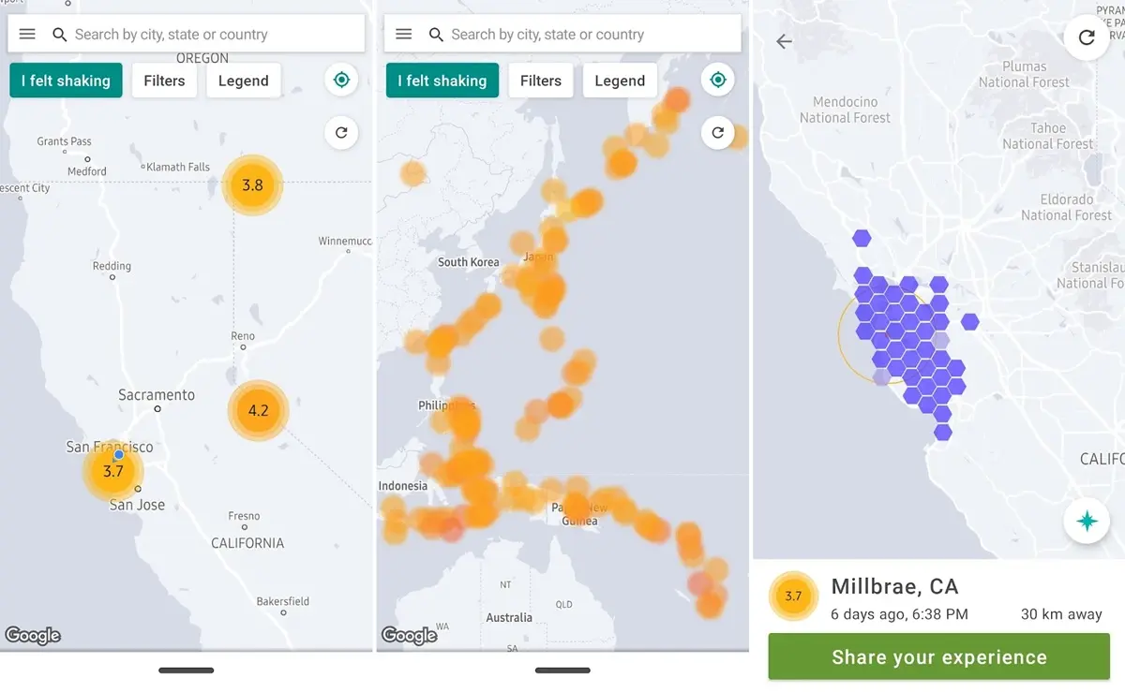The height and width of the screenshot is (692, 1125).
Task: Open Filters on the Japan map screen
Action: click(541, 81)
